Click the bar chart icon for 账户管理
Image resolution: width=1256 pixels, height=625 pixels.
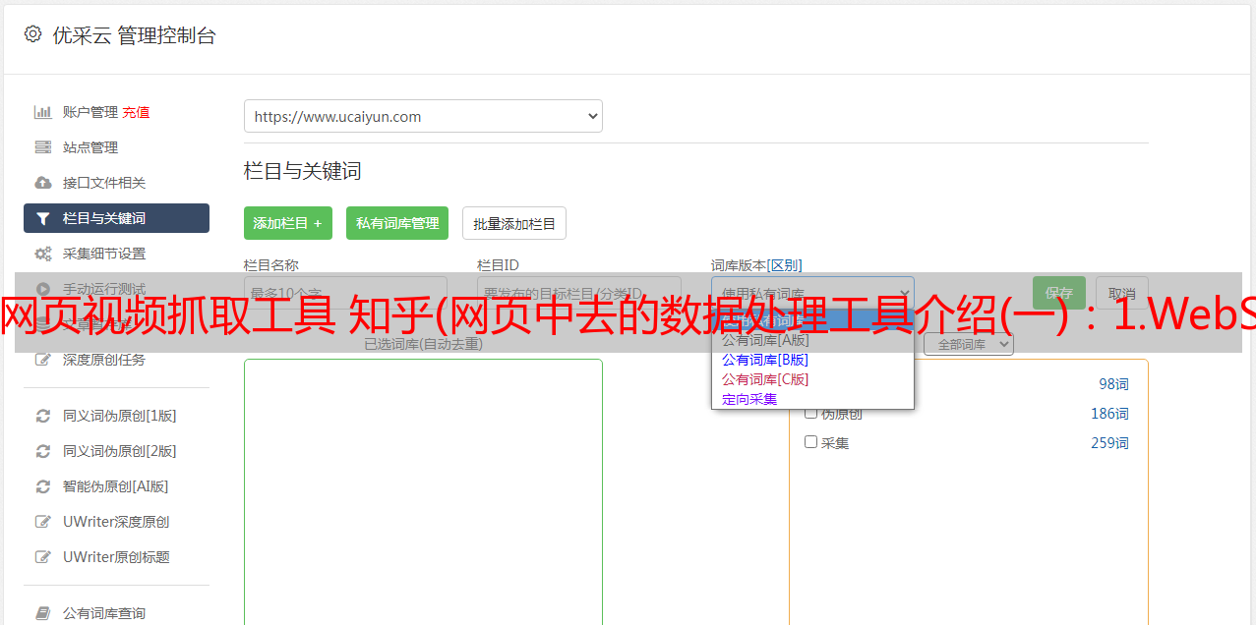tap(42, 112)
